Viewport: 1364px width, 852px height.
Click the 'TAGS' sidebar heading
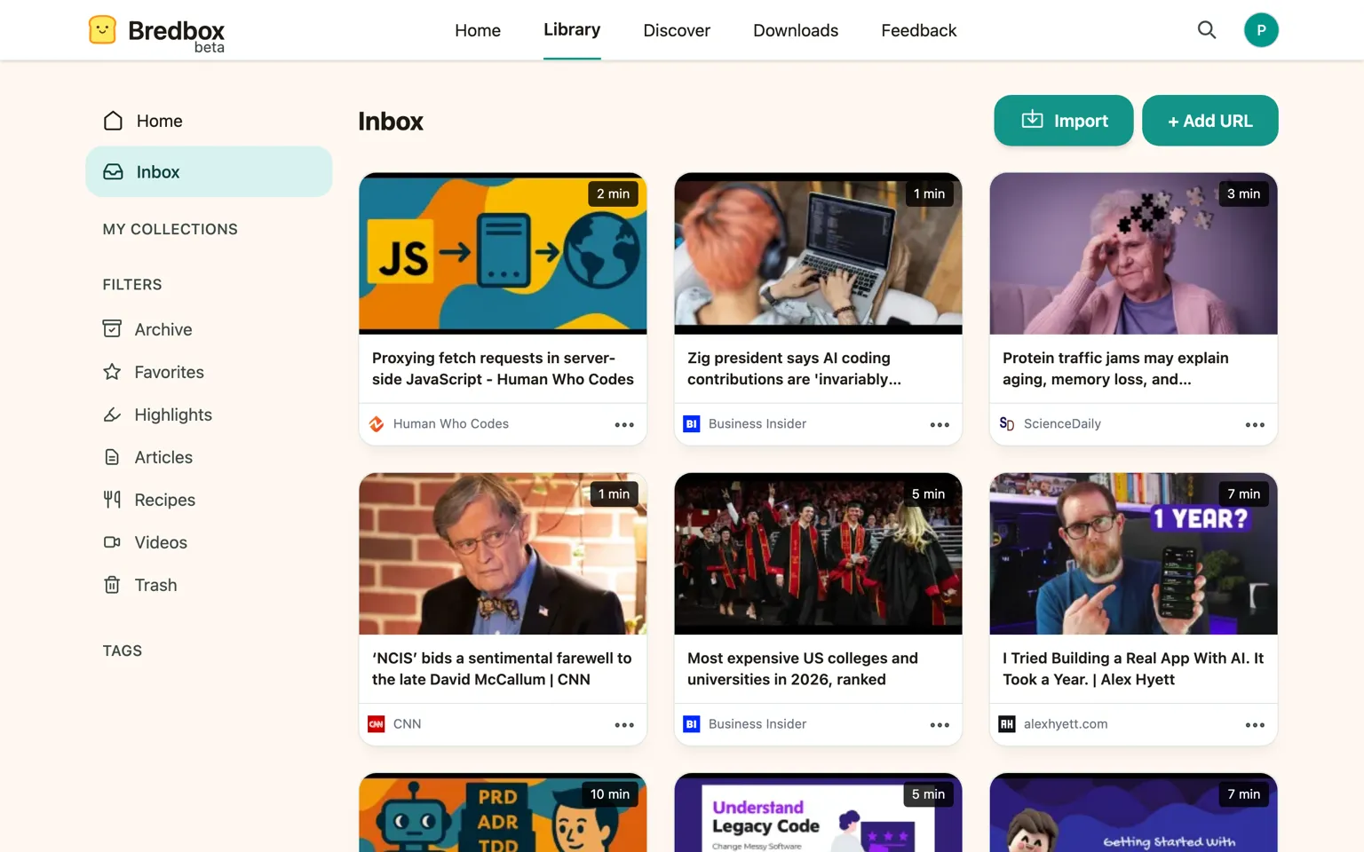click(x=123, y=651)
